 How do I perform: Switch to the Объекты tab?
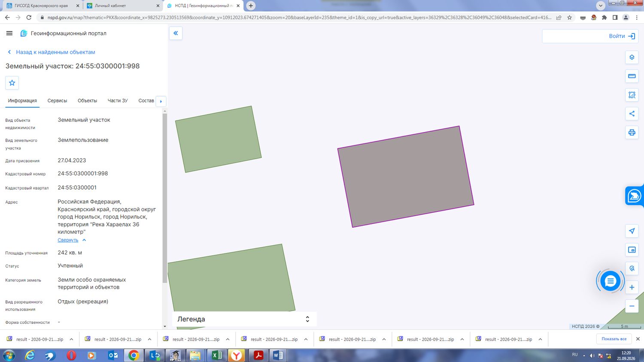[x=87, y=101]
